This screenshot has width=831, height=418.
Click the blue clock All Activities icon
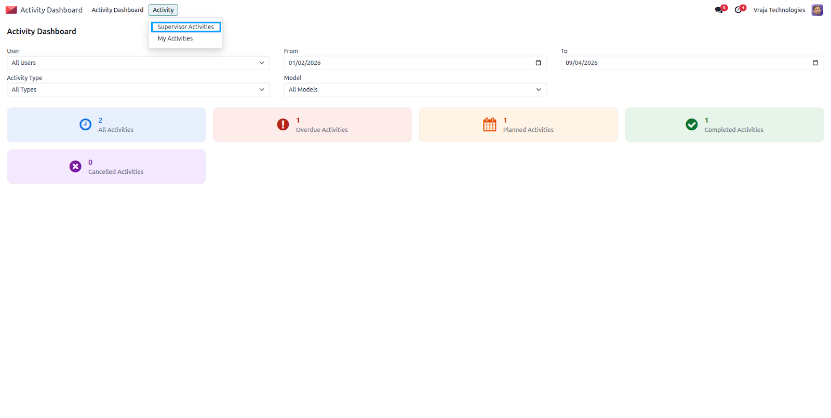coord(86,125)
